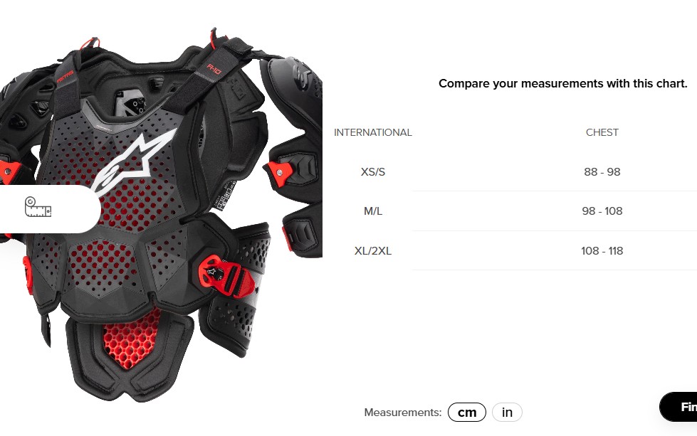Select the XL/2XL size row label

point(372,251)
